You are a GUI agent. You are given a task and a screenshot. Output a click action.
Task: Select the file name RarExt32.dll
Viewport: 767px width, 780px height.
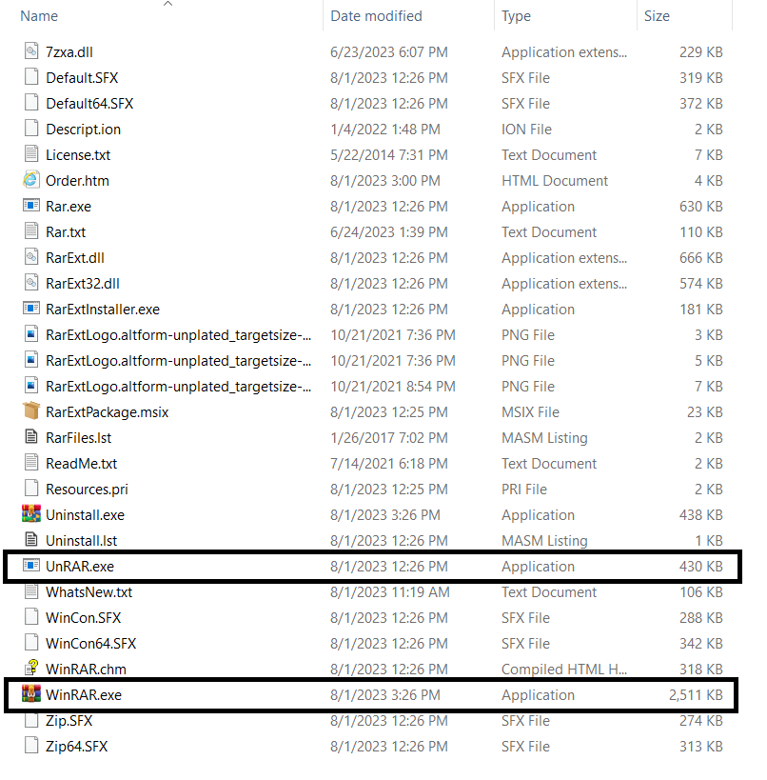tap(83, 284)
